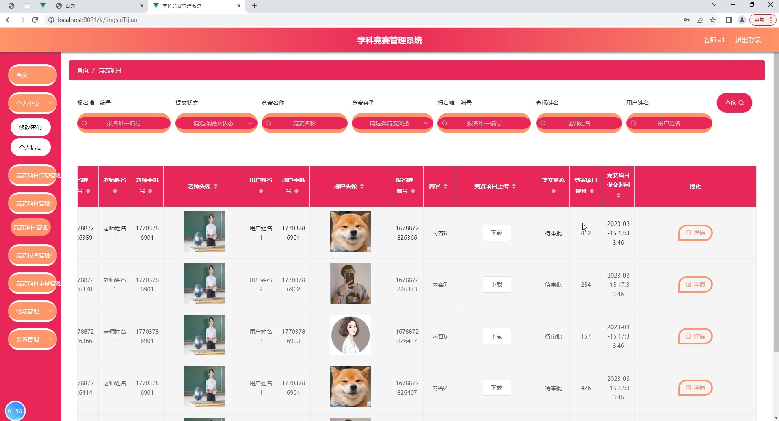Sort by 报名唯一编号 column arrows
This screenshot has height=421, width=779.
coord(413,191)
